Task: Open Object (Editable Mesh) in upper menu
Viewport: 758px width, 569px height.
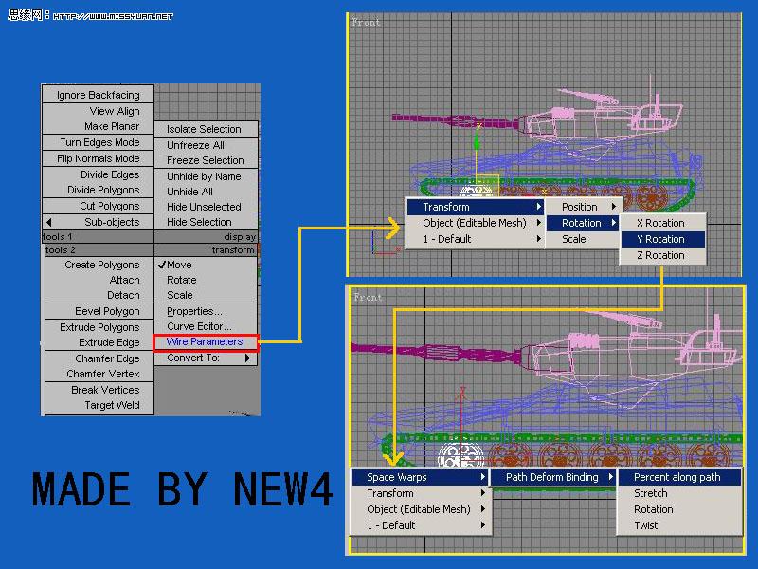Action: (474, 223)
